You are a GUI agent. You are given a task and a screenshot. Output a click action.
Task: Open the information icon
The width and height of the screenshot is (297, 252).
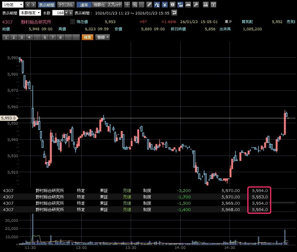tap(172, 5)
